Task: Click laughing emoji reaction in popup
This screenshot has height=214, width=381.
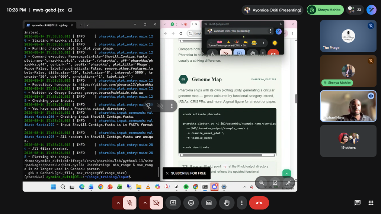Action: [x=254, y=43]
